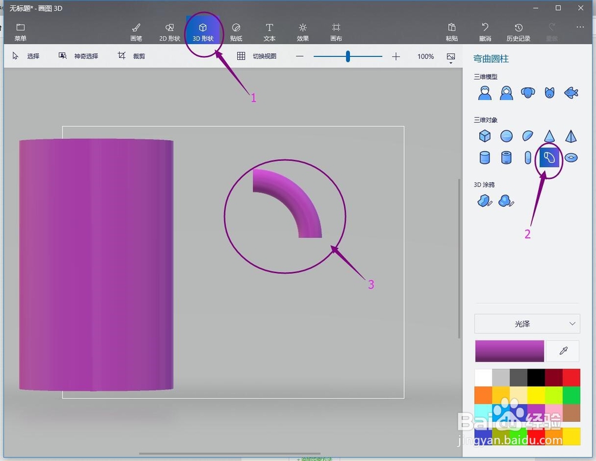
Task: Select the sphere 3D object
Action: (x=506, y=136)
